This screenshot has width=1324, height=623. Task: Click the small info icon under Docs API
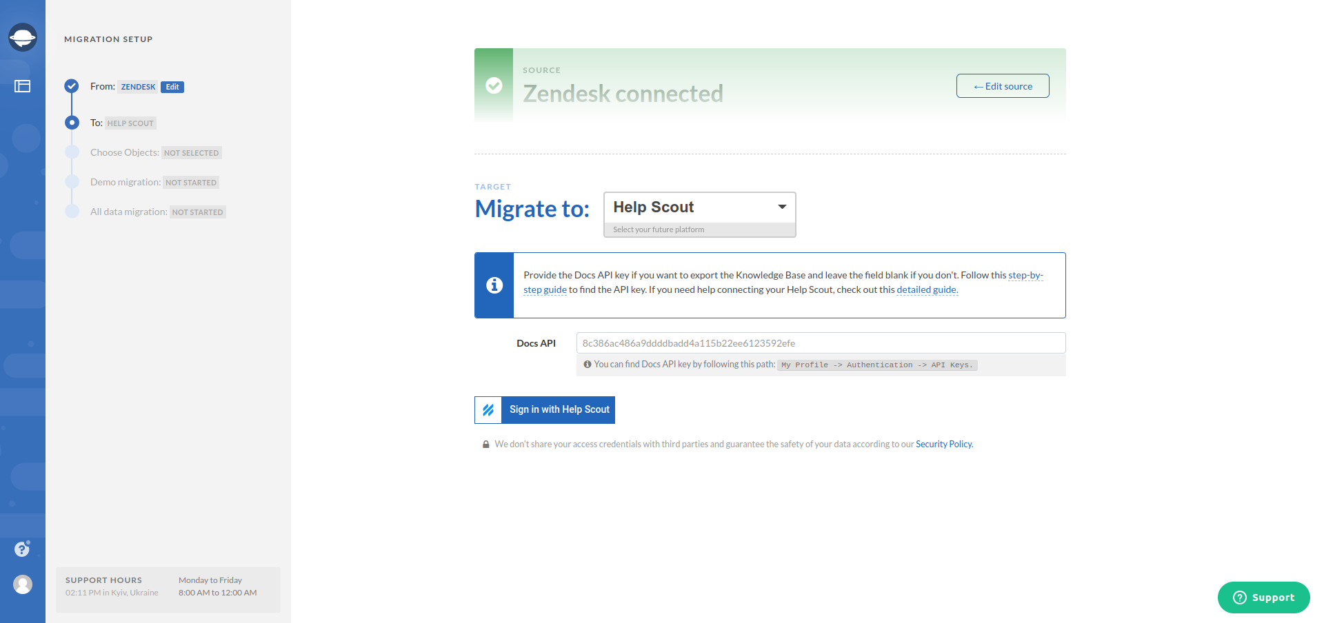click(x=588, y=365)
